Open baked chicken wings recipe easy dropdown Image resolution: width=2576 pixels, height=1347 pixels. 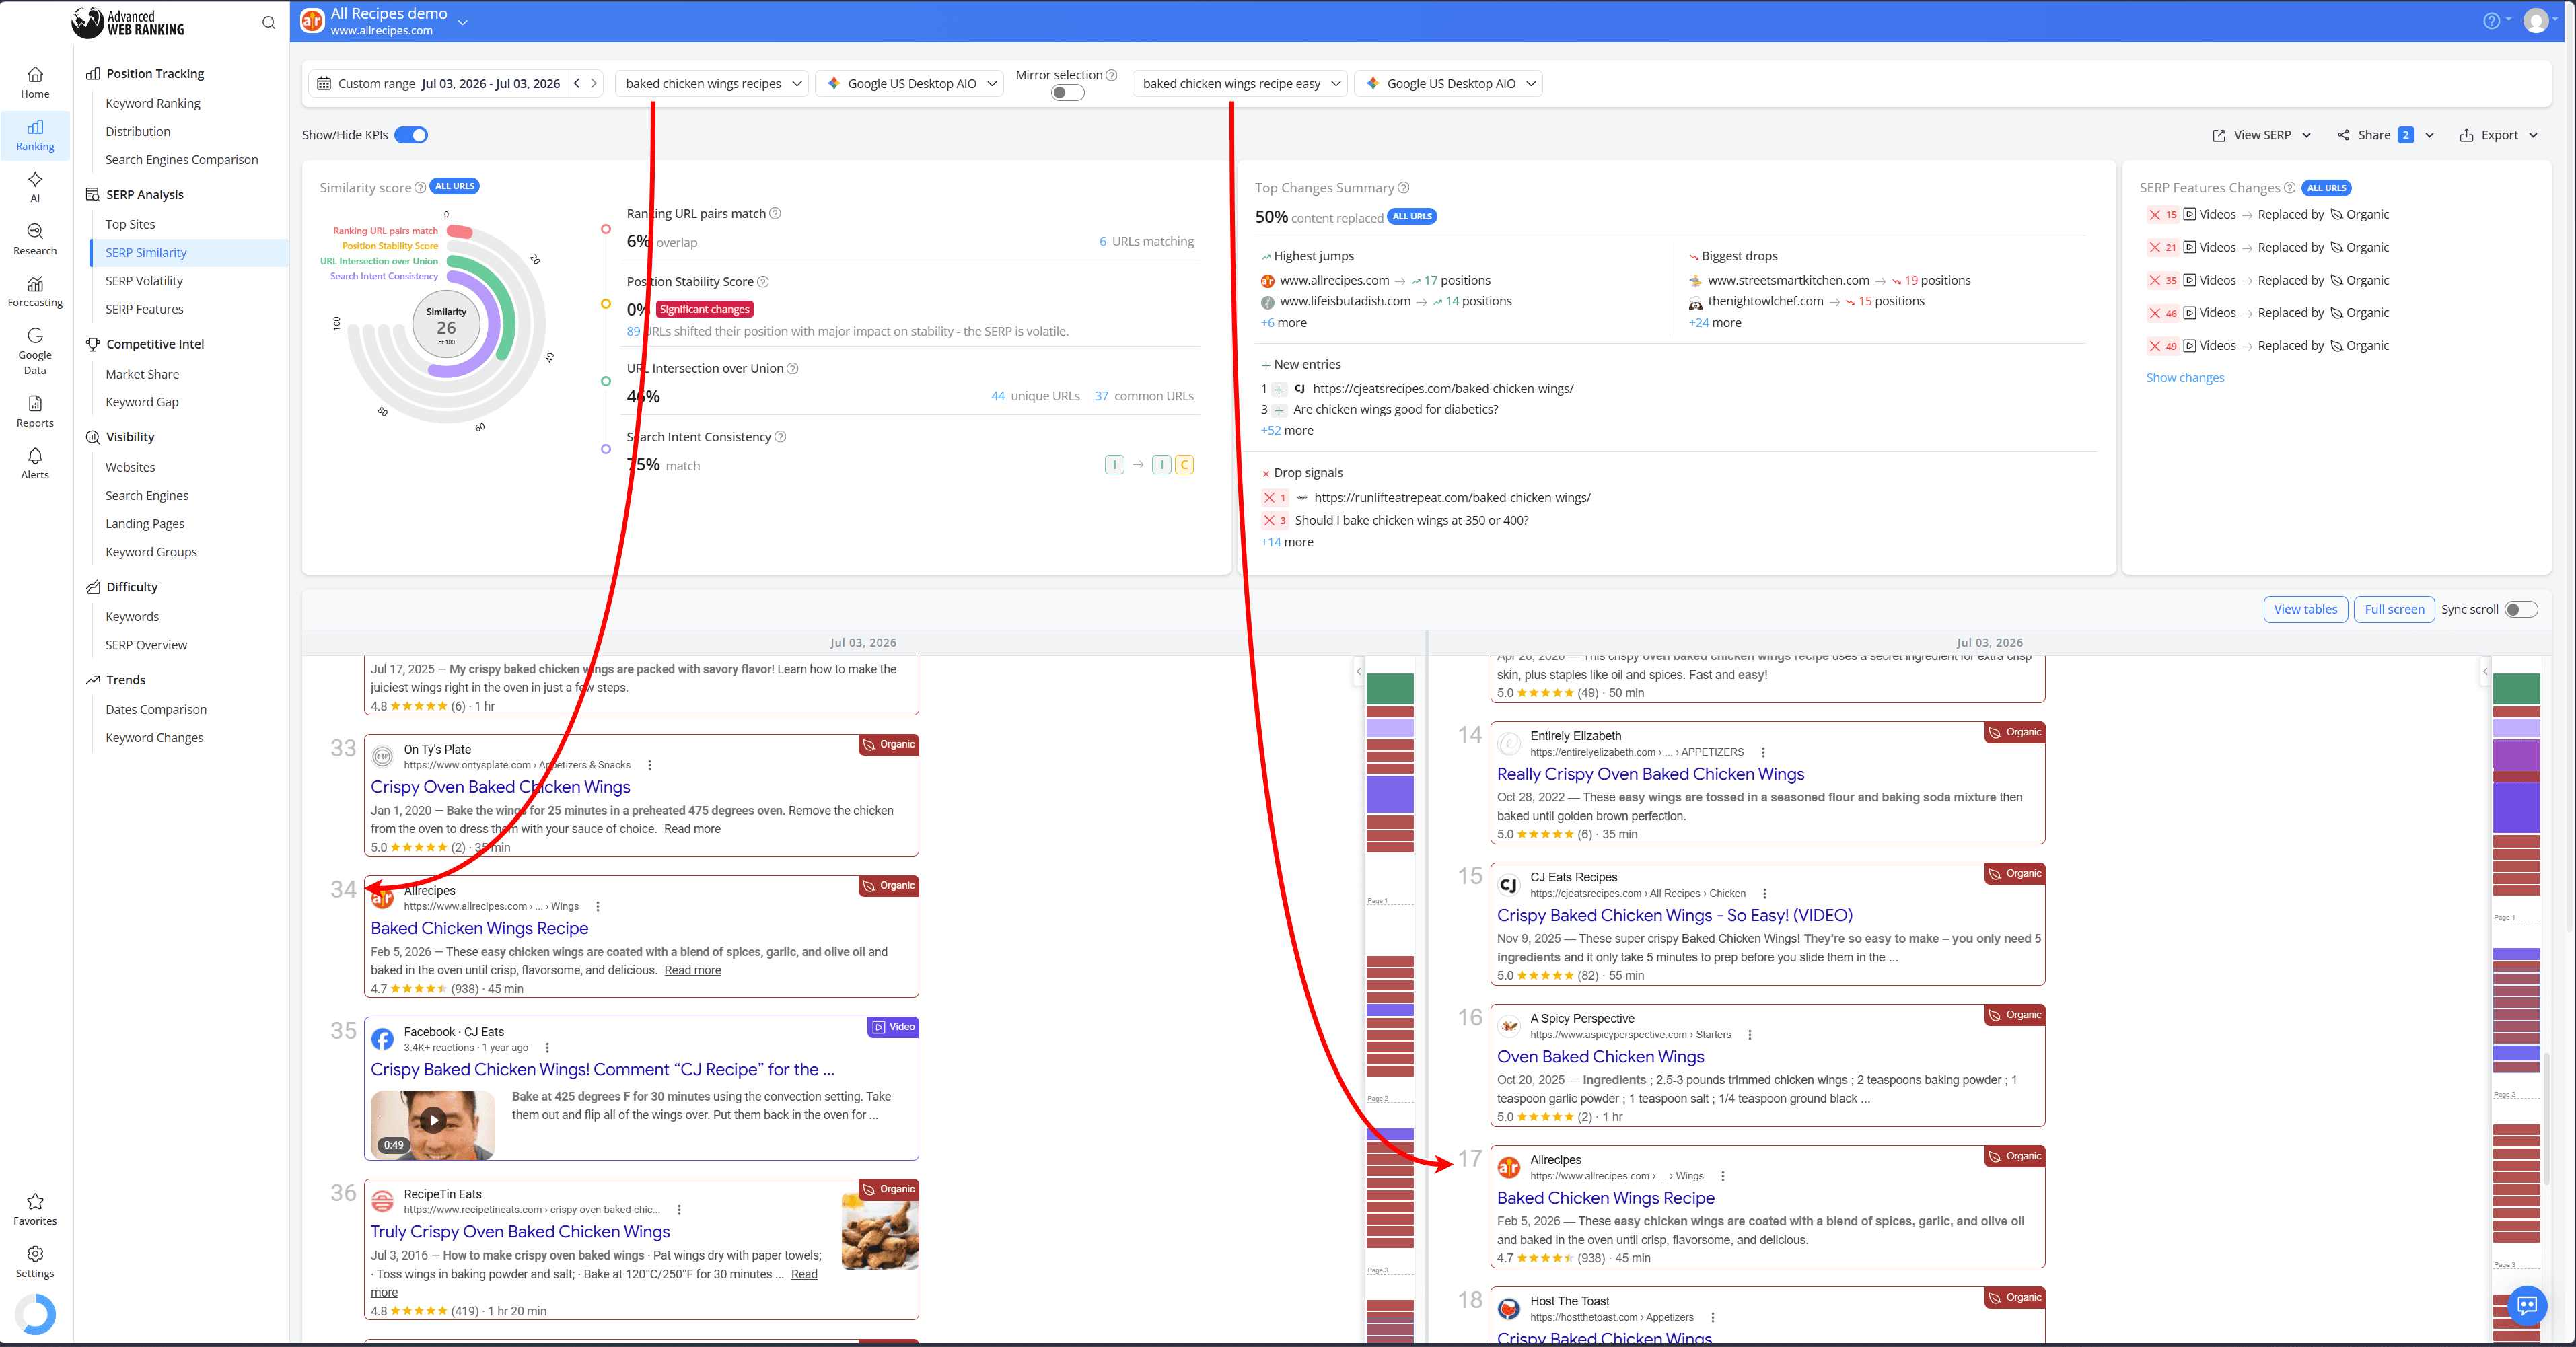coord(1240,83)
